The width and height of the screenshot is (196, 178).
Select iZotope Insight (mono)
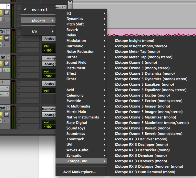click(152, 41)
